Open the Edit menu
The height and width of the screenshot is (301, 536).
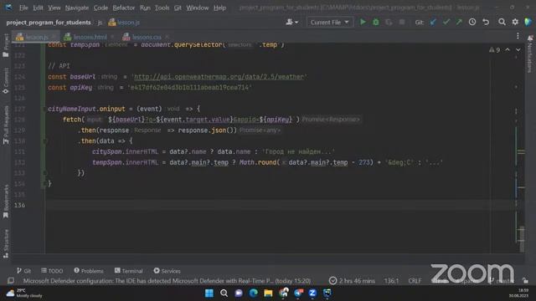pos(38,8)
